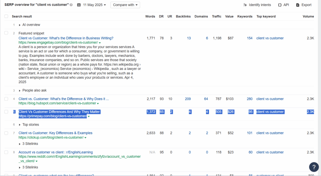Expand the Top stories row
This screenshot has height=176, width=321.
click(20, 125)
